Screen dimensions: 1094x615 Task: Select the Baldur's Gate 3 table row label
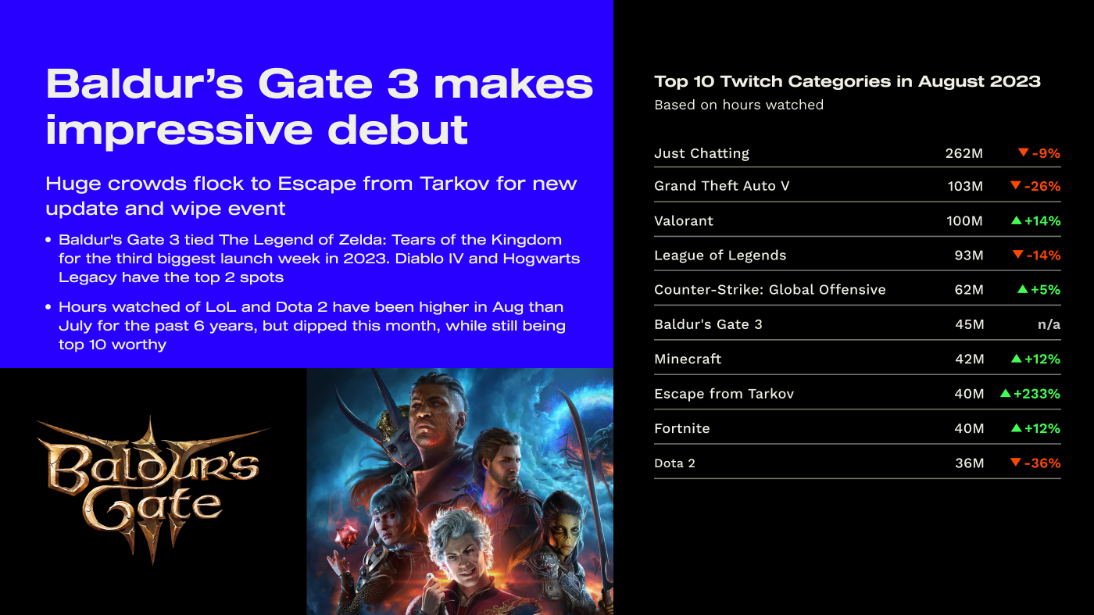(x=708, y=324)
